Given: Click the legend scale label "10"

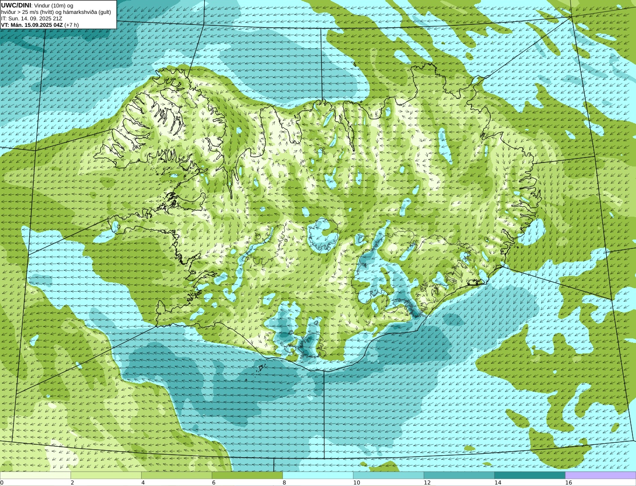Looking at the screenshot, I should click(356, 483).
